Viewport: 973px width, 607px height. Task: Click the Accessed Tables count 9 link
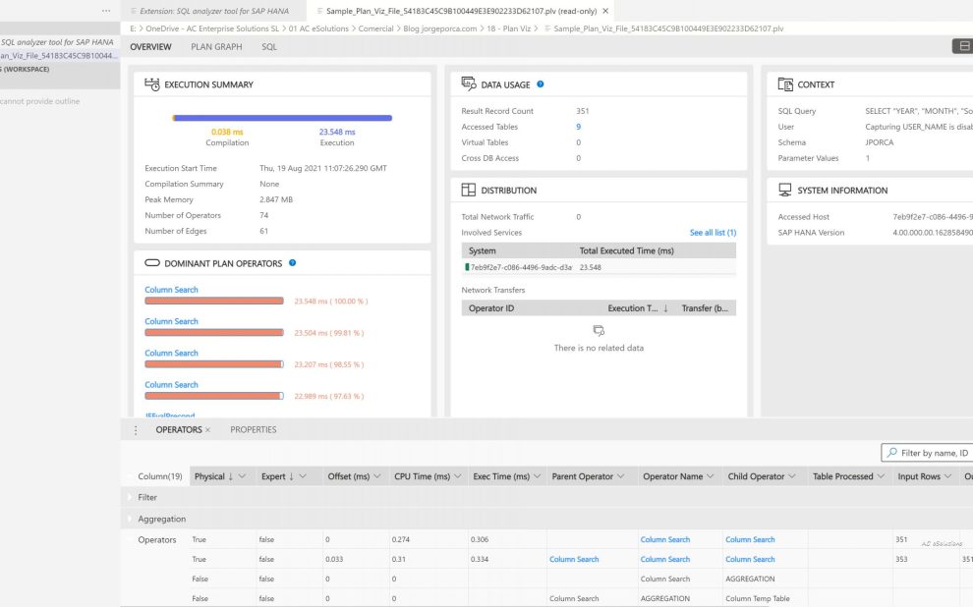point(578,127)
